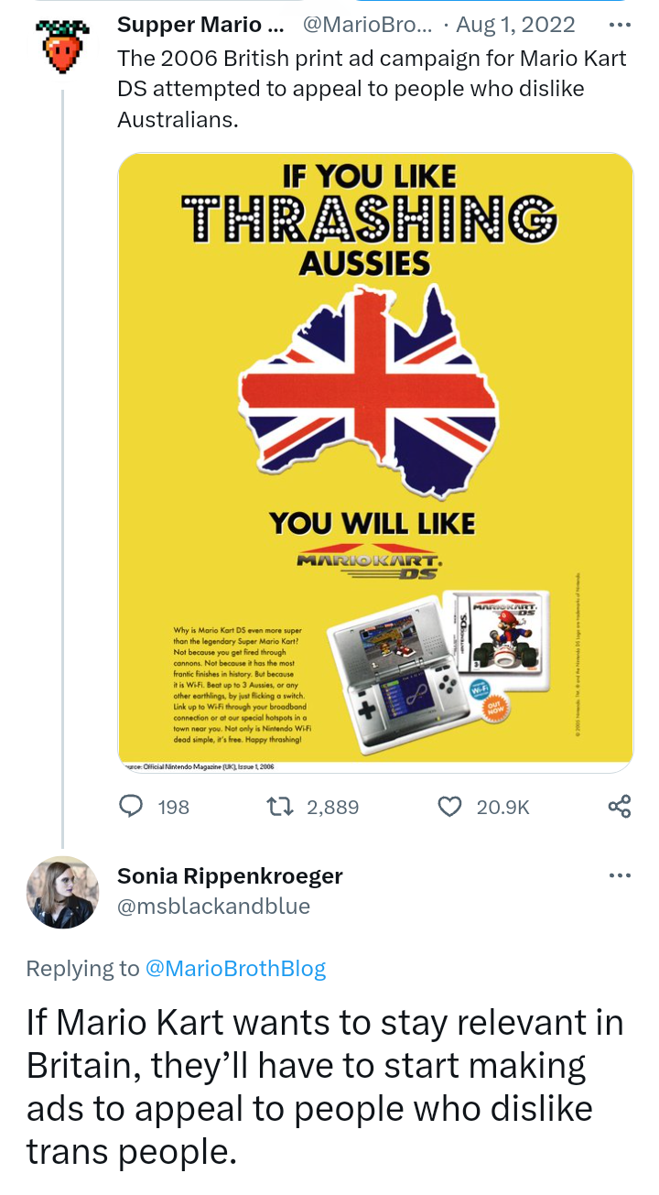
Task: Click the 198 replies count
Action: (x=173, y=807)
